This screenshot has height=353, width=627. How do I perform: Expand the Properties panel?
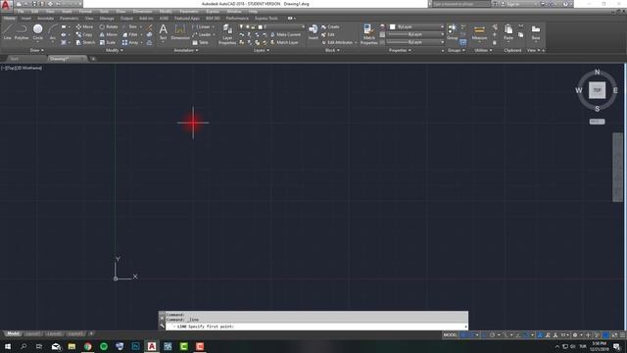[400, 50]
